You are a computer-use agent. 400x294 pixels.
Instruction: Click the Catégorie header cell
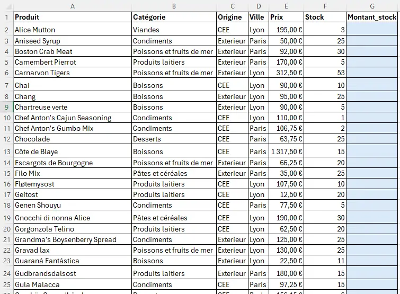coord(174,17)
